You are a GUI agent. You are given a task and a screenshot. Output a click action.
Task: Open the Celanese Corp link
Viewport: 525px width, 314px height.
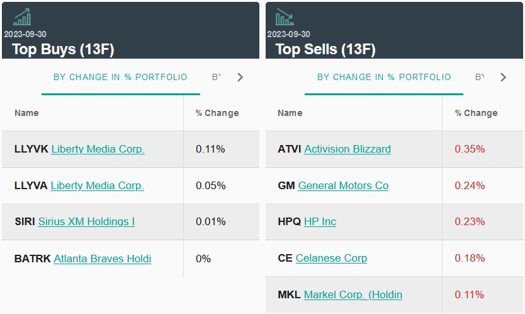[331, 259]
